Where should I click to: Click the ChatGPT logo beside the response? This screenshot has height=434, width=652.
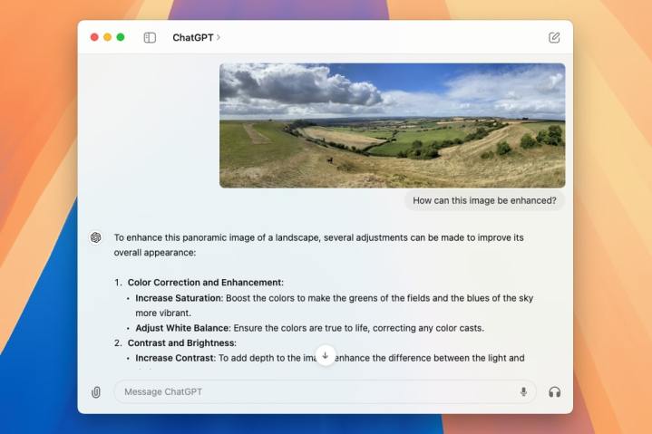coord(95,237)
